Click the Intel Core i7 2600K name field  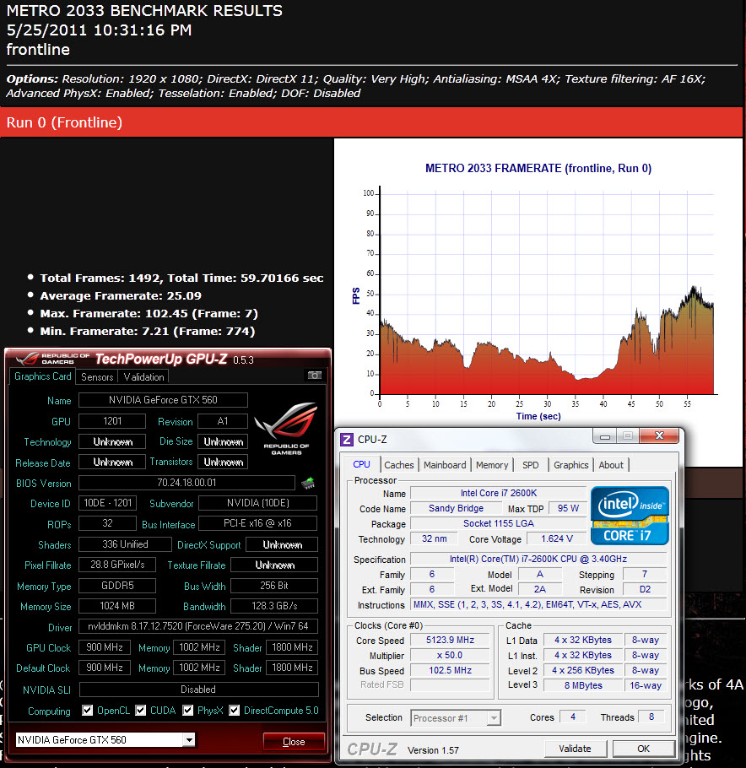(x=498, y=493)
